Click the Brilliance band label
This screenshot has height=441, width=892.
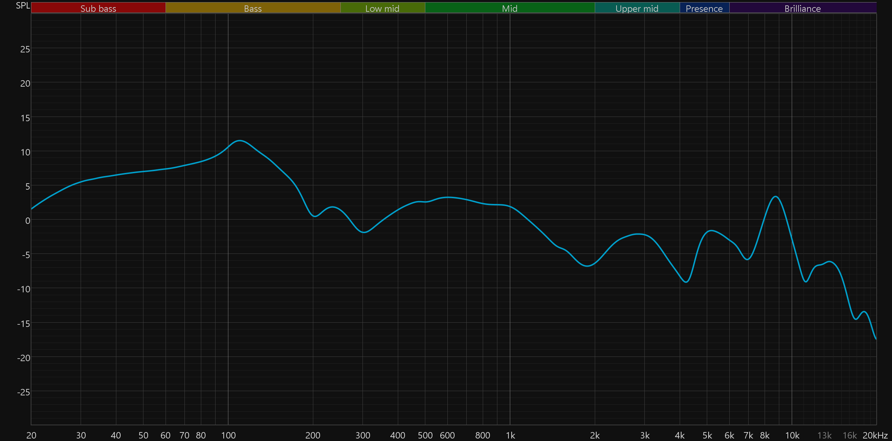point(802,8)
